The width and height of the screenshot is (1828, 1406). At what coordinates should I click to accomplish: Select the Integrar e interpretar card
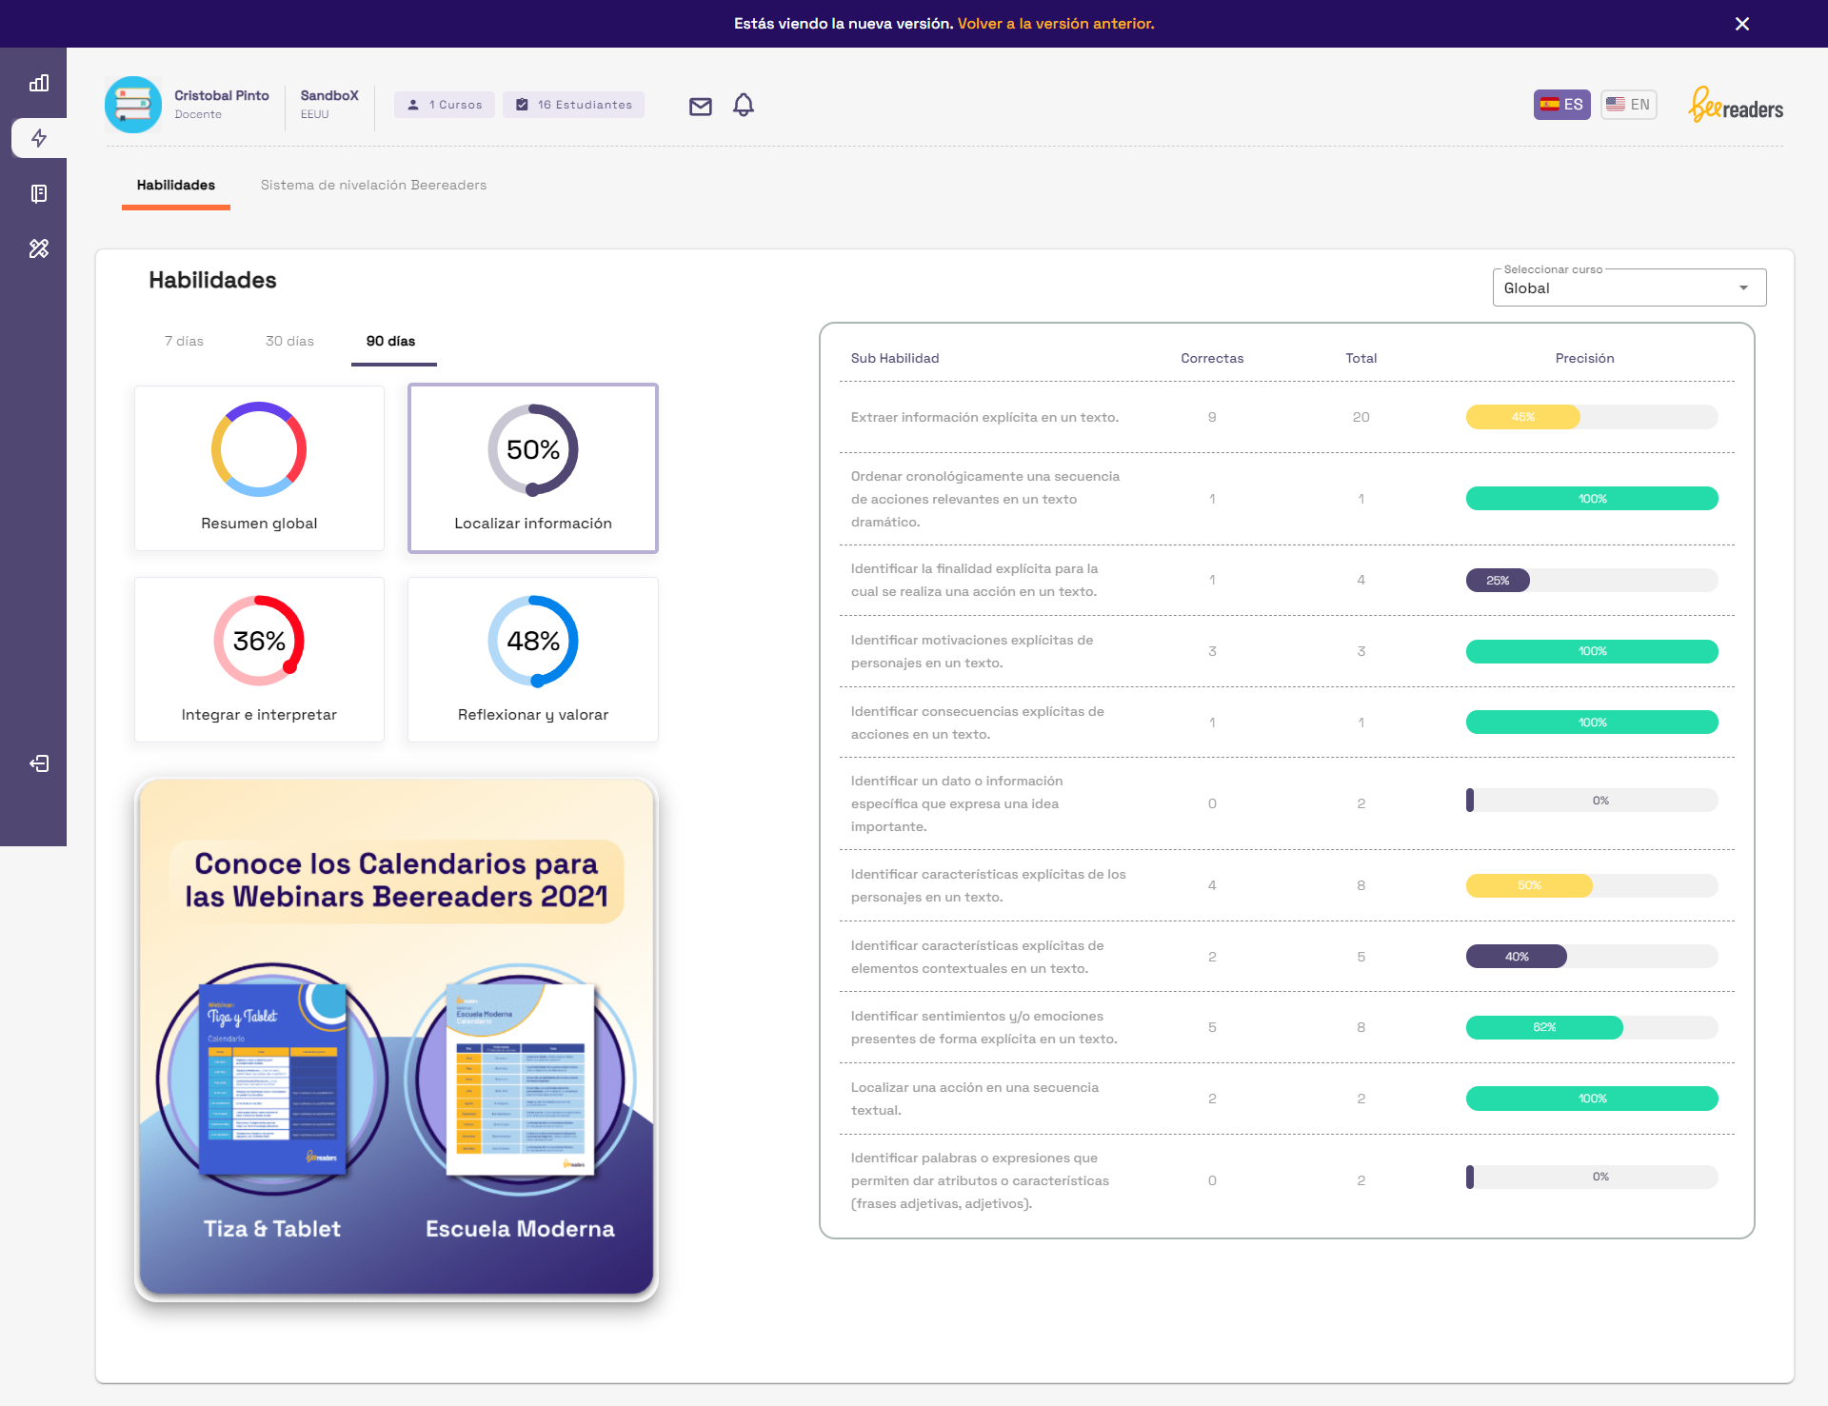pyautogui.click(x=259, y=659)
